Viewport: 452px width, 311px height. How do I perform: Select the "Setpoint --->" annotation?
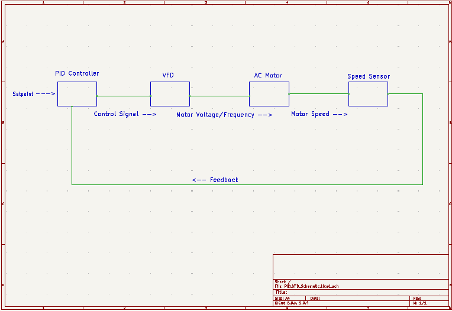[x=34, y=94]
